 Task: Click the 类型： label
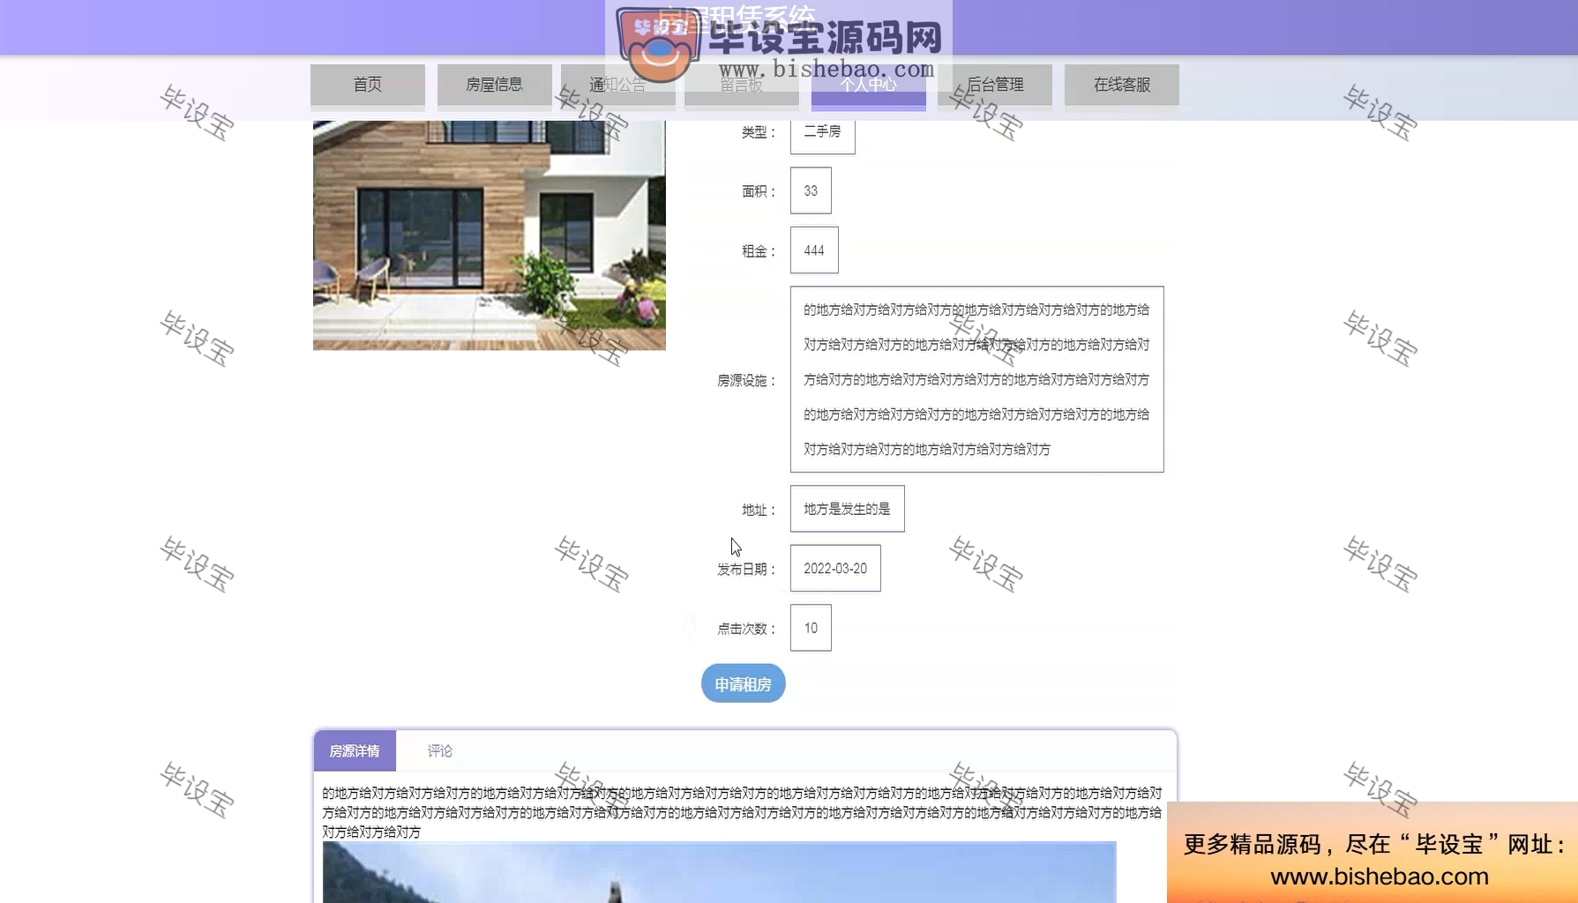(759, 132)
